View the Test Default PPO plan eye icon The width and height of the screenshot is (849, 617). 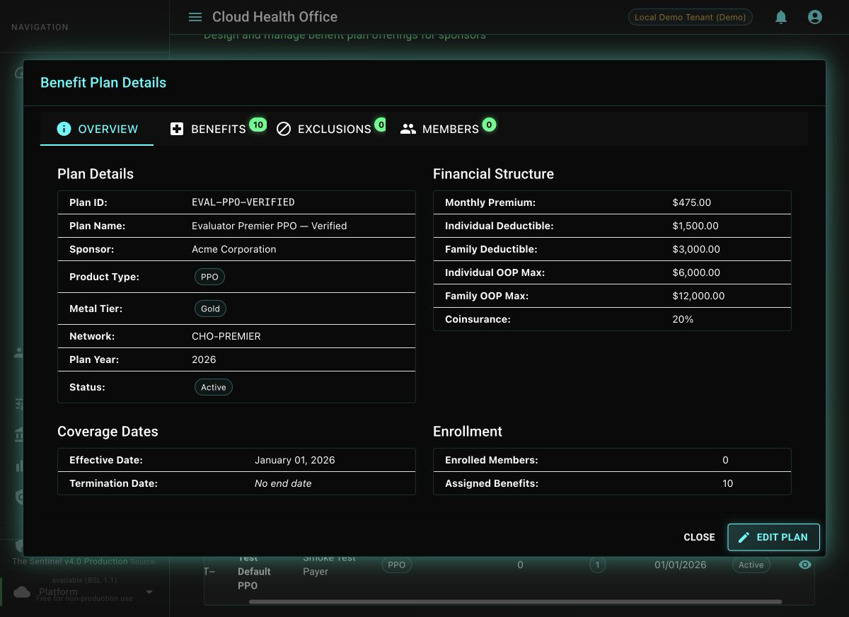(805, 565)
